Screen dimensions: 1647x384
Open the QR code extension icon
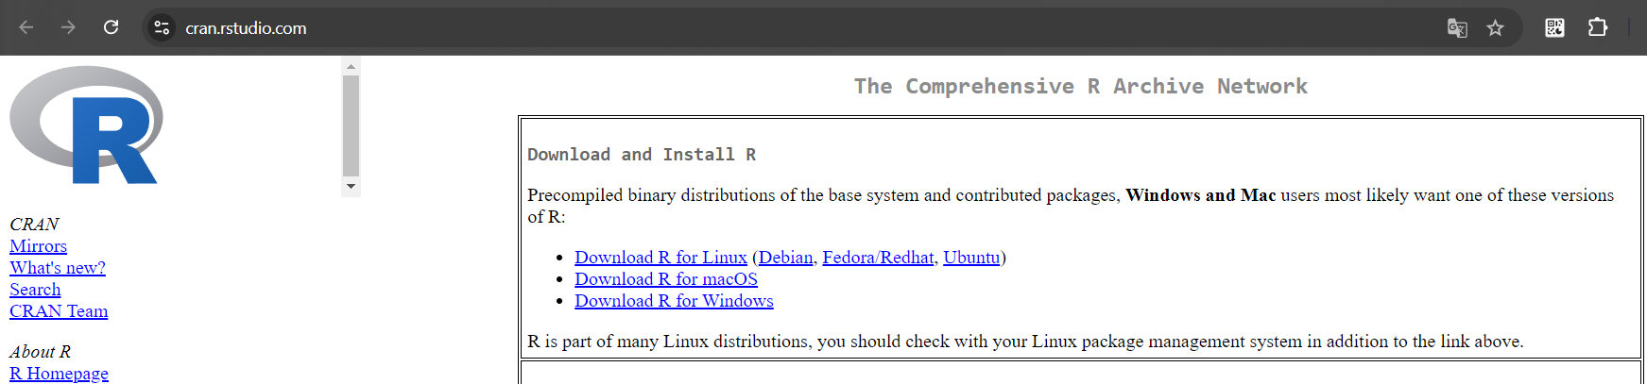pyautogui.click(x=1554, y=27)
